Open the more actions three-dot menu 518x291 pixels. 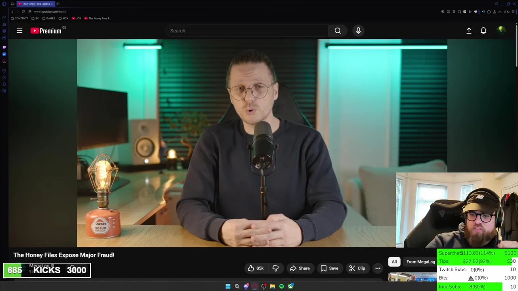378,268
